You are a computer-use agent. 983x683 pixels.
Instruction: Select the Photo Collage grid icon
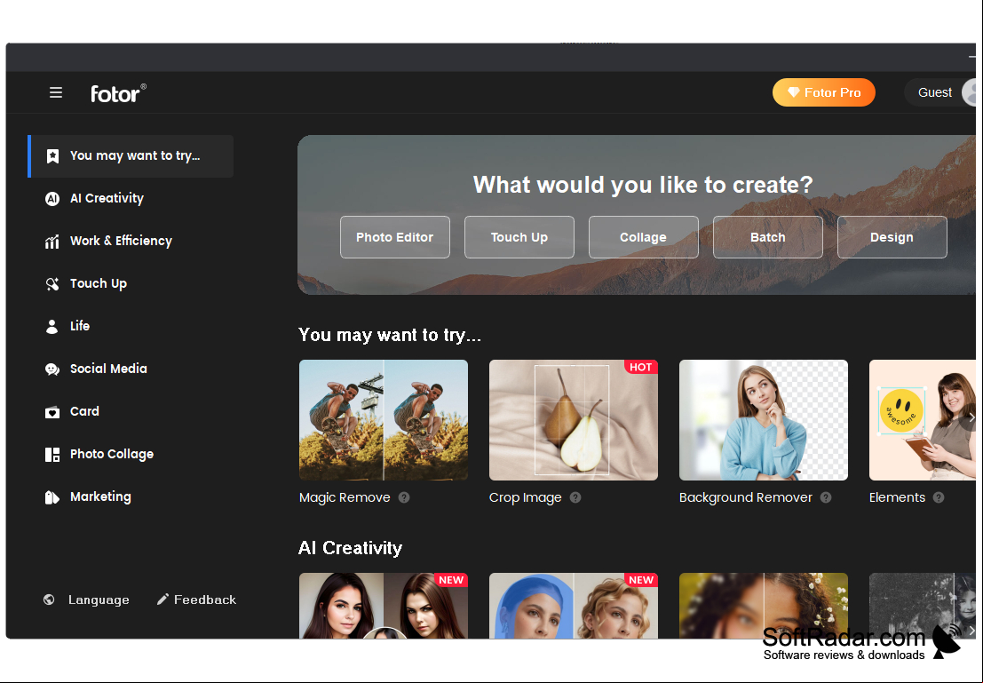[52, 455]
